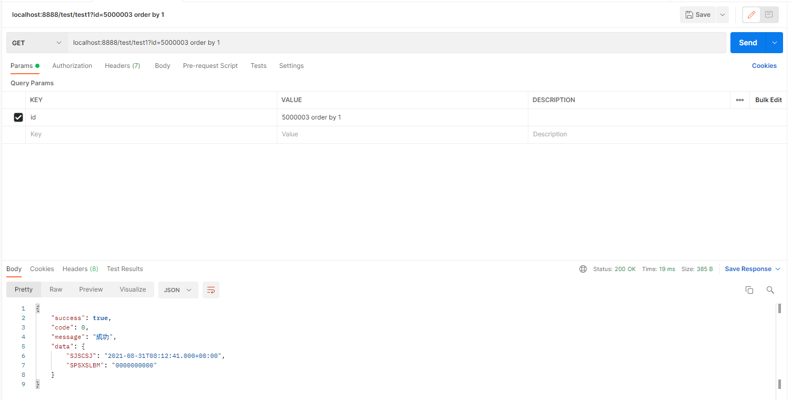Click the Time: 19 ms text
The width and height of the screenshot is (792, 400).
pyautogui.click(x=658, y=269)
